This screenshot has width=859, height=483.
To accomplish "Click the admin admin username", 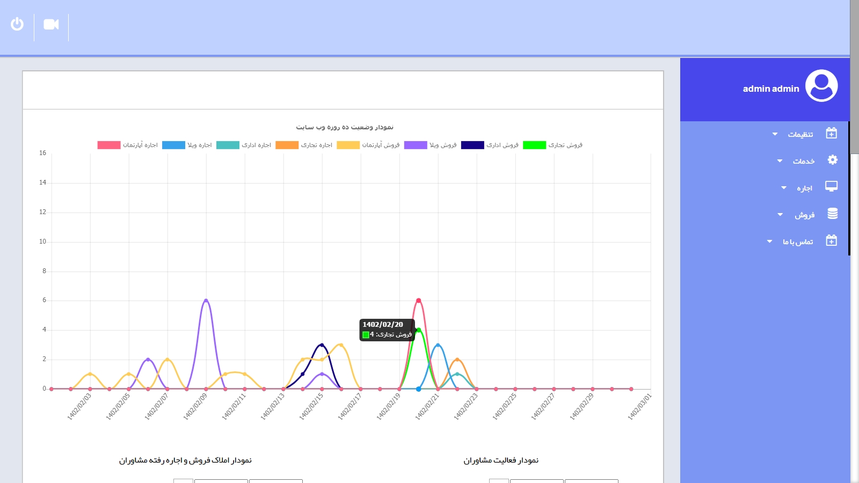I will point(770,89).
